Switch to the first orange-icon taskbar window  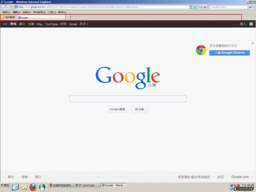click(x=62, y=185)
